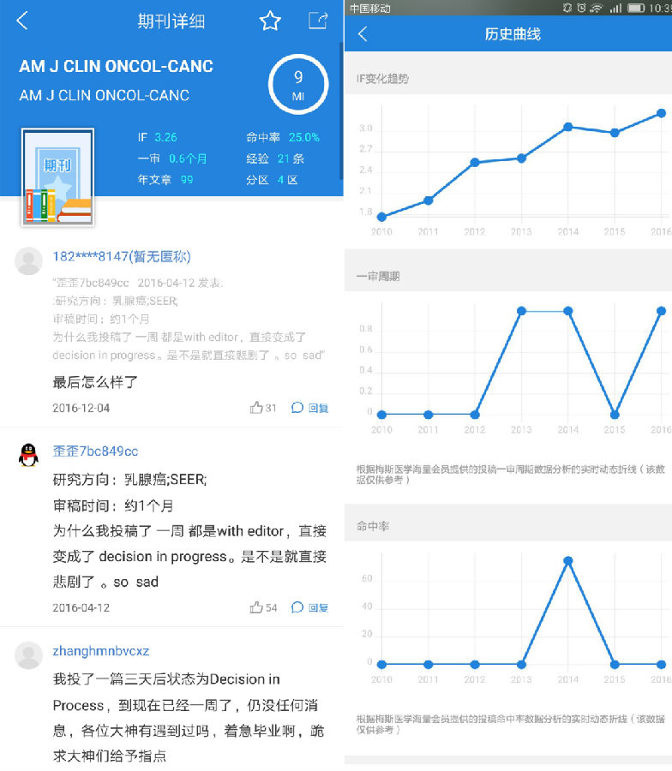
Task: Tap the back arrow on 历史曲线 page
Action: (363, 34)
